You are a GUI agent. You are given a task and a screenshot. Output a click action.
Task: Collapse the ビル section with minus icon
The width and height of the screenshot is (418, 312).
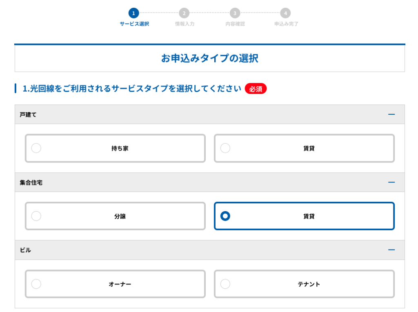391,250
